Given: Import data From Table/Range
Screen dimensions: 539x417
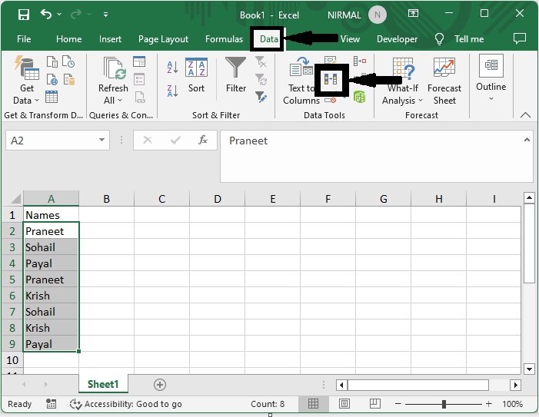Looking at the screenshot, I should 52,97.
